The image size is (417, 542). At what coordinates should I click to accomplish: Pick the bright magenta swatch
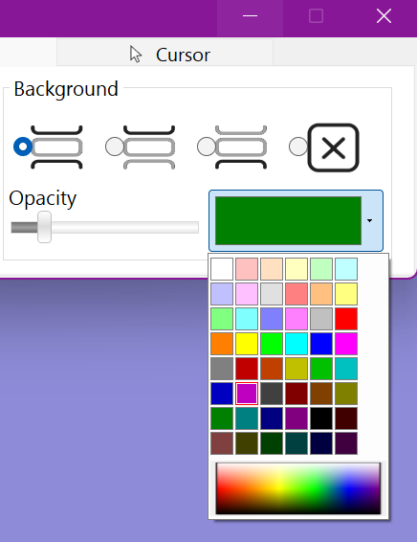(x=346, y=344)
